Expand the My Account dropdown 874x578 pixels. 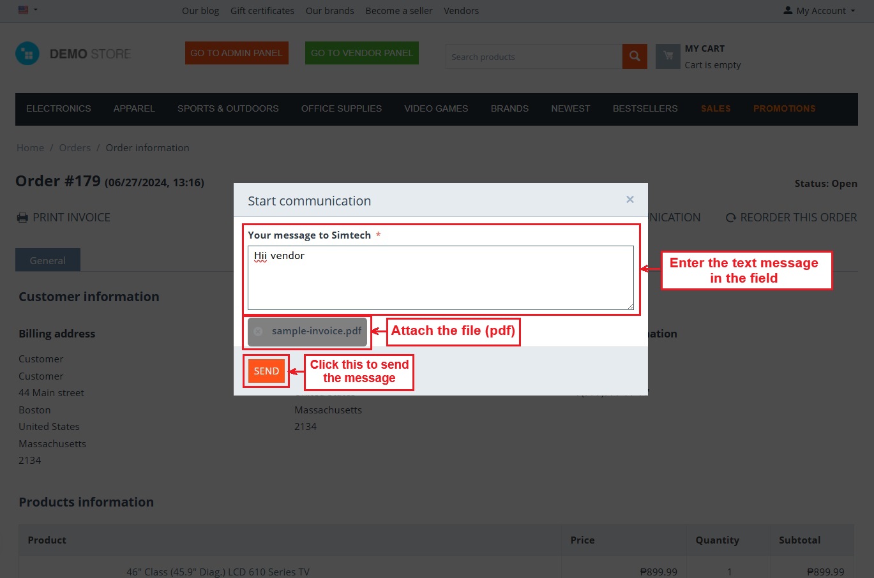pyautogui.click(x=820, y=11)
